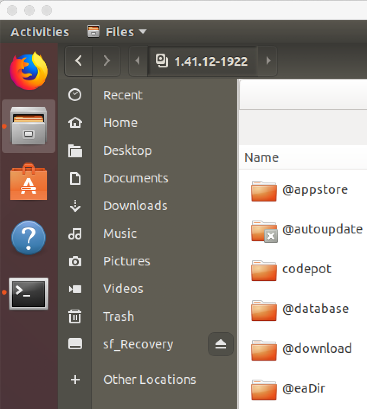Click the @autoupdate folder icon
This screenshot has height=409, width=367.
264,231
